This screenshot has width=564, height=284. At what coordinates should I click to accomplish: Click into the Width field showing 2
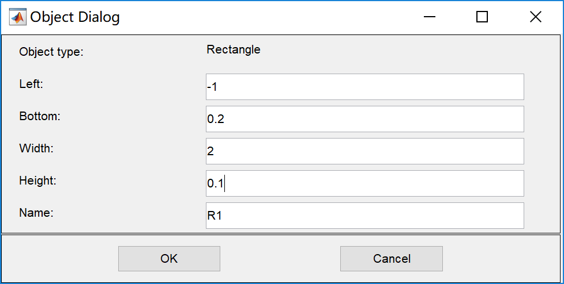(364, 151)
